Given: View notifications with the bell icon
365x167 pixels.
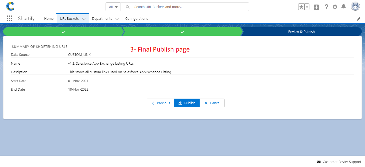Looking at the screenshot, I should pos(344,7).
